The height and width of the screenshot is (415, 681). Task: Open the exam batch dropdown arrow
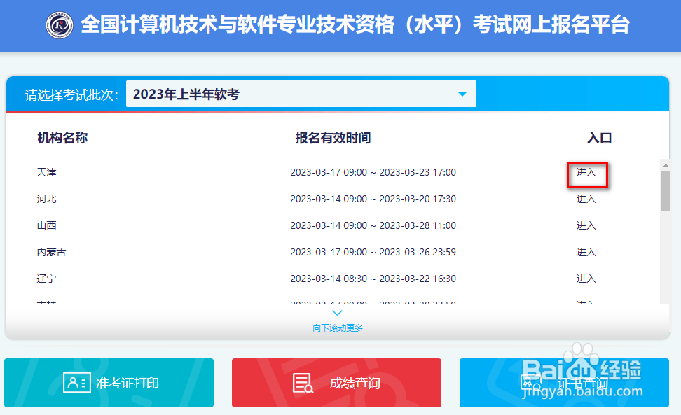click(462, 94)
